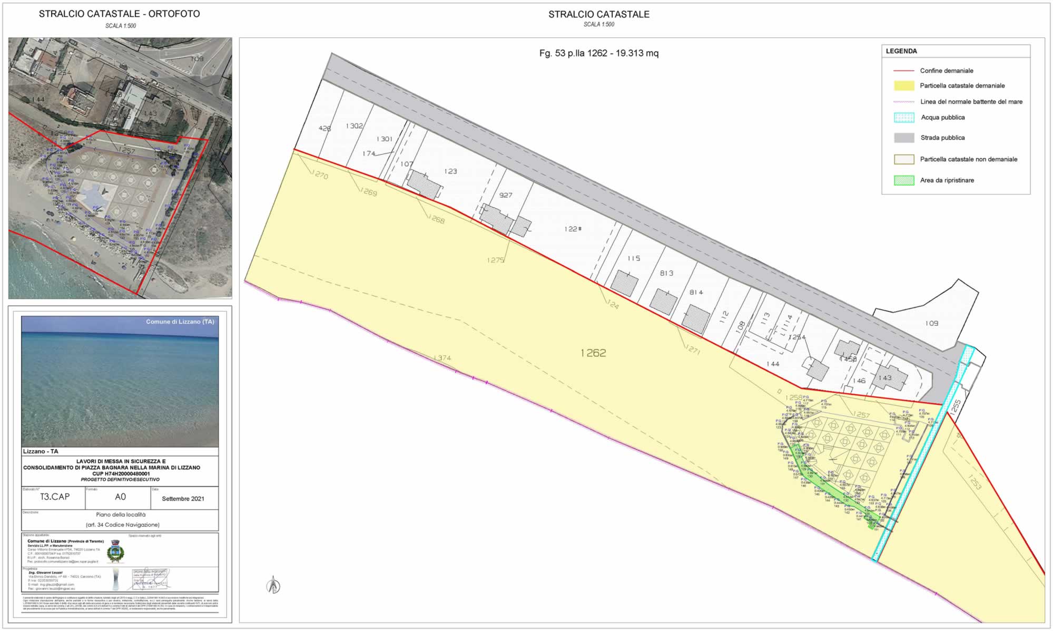Click parcel label 1262 on the plan
The image size is (1053, 631).
click(595, 353)
